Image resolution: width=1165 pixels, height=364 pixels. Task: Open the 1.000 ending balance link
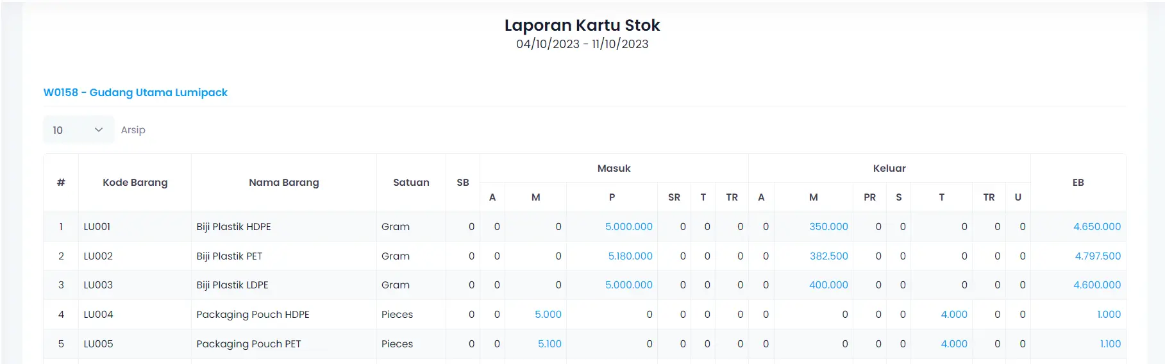pos(1109,315)
